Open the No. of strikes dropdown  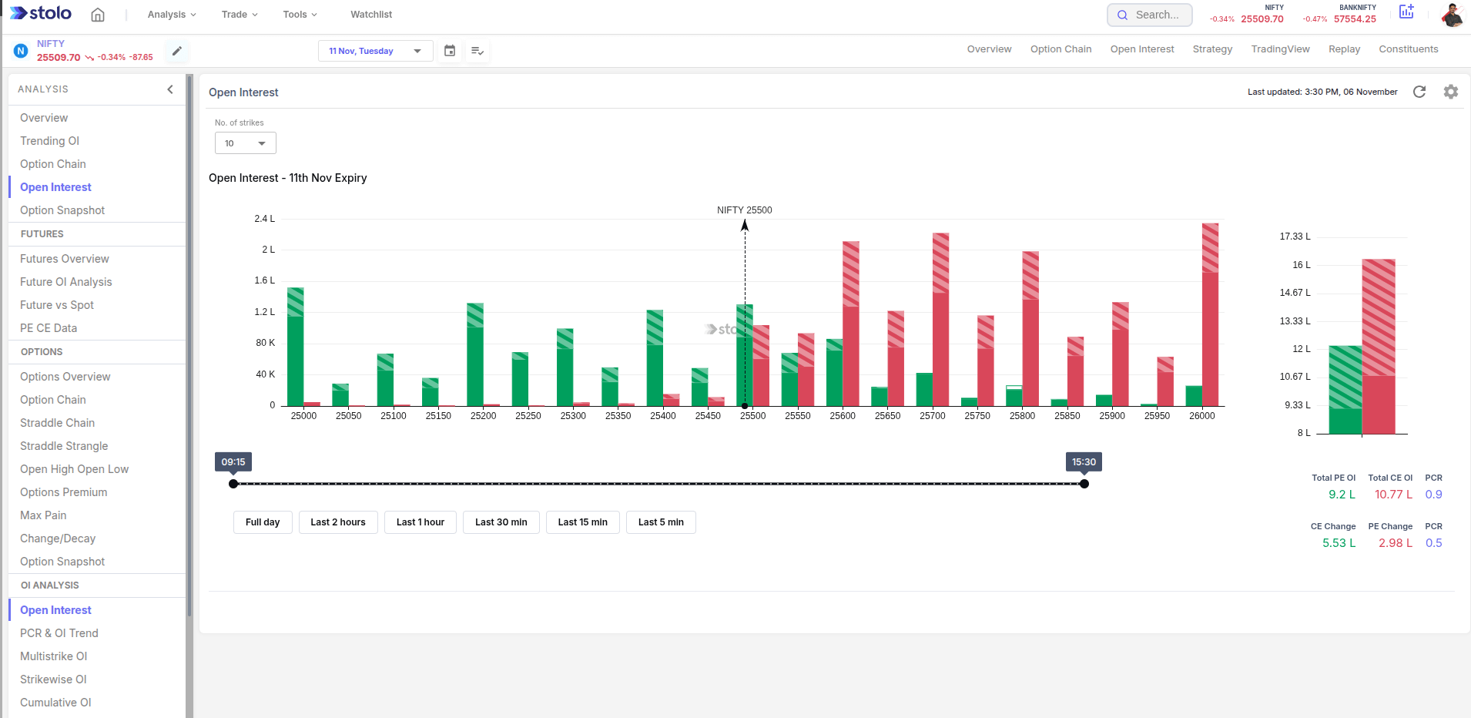[x=245, y=143]
